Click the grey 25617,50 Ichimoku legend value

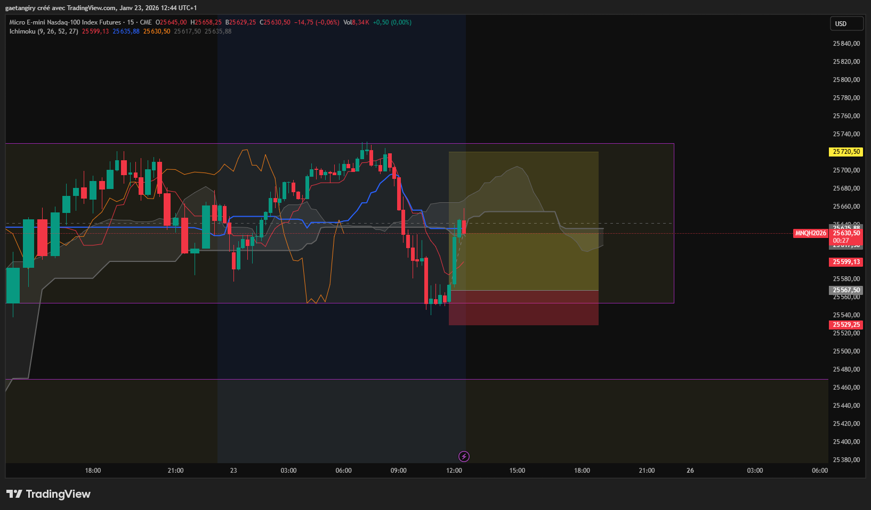click(x=188, y=31)
